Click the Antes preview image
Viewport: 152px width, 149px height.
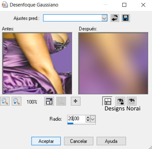pyautogui.click(x=37, y=63)
